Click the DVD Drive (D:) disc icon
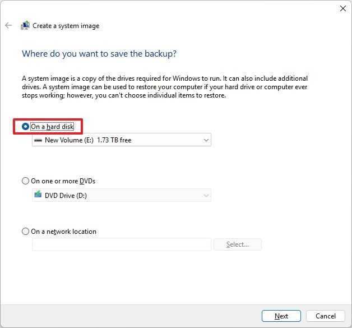 pyautogui.click(x=38, y=195)
